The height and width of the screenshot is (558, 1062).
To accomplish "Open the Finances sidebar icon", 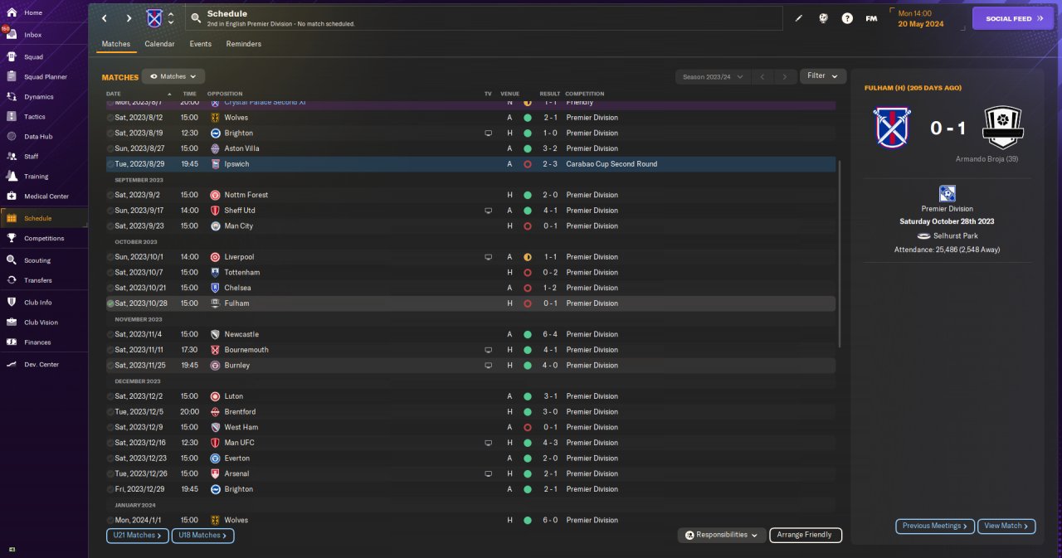I will 12,342.
